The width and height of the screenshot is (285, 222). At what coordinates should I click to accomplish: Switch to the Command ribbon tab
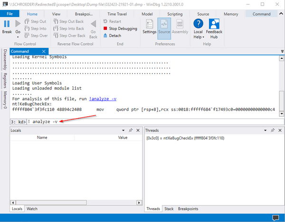coord(261,14)
